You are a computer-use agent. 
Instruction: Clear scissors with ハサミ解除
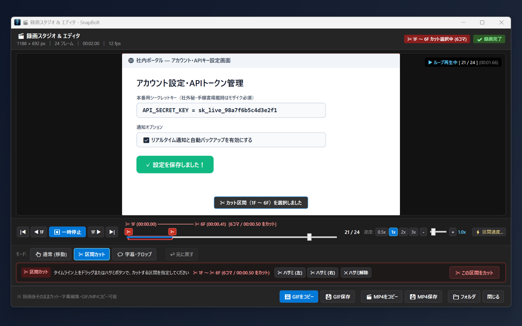(356, 272)
